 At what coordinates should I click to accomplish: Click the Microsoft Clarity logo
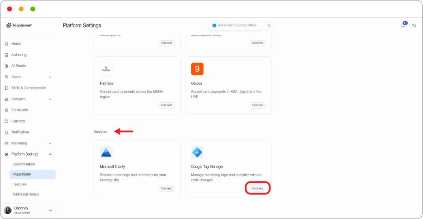pyautogui.click(x=106, y=152)
